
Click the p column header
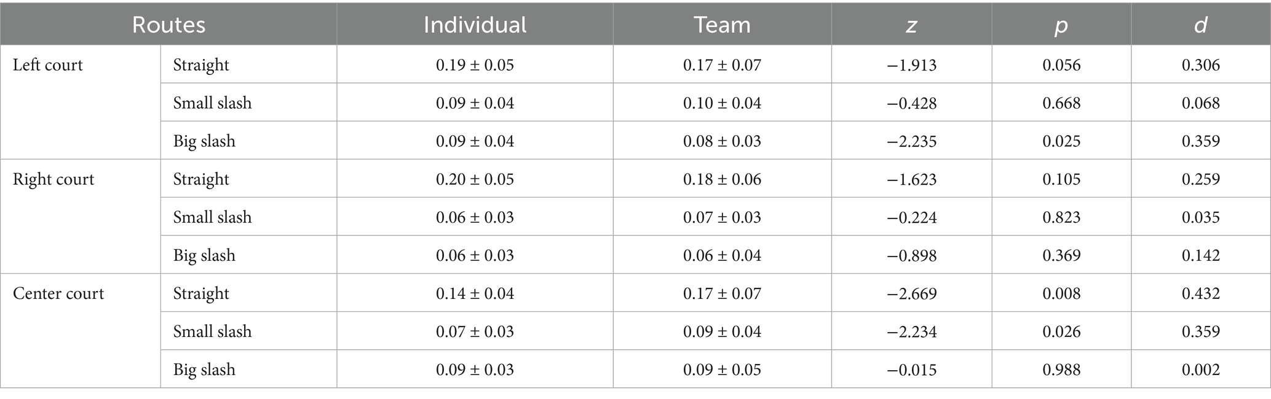[x=1061, y=25]
